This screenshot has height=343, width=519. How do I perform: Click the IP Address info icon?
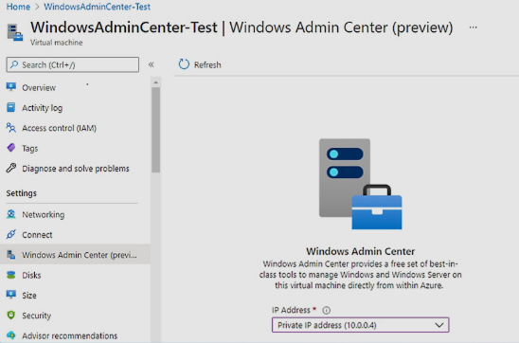[327, 310]
